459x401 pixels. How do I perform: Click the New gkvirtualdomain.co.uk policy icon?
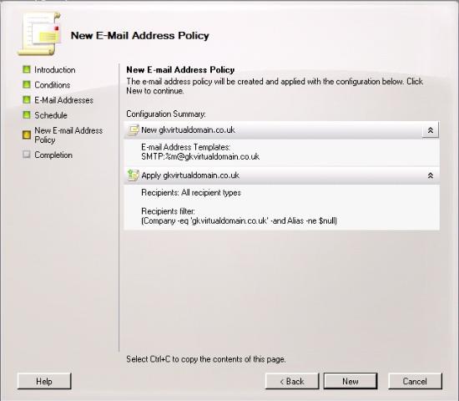(x=134, y=130)
